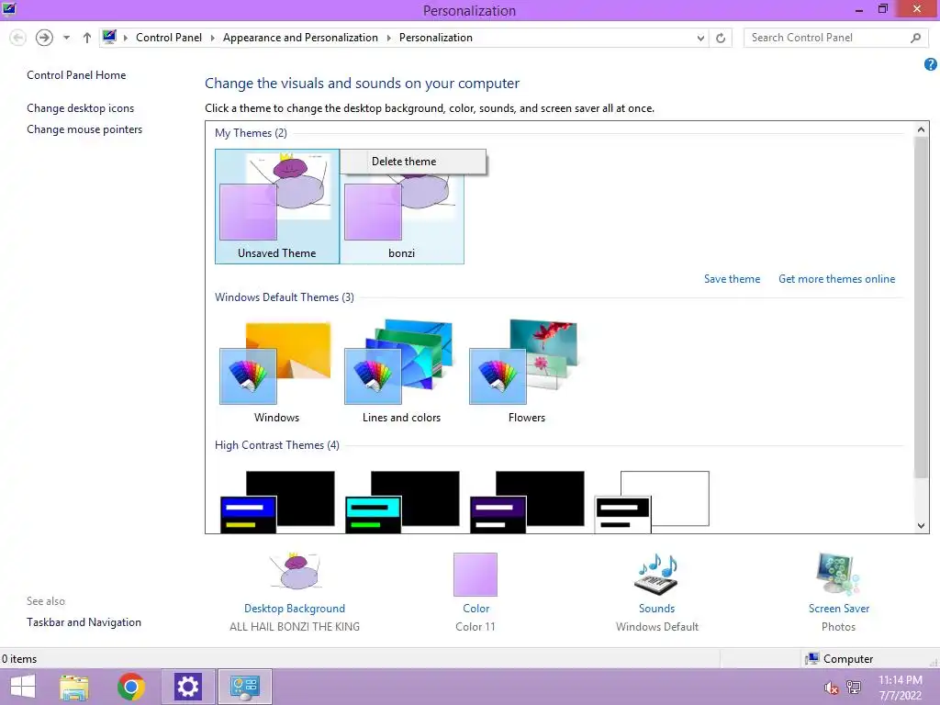940x705 pixels.
Task: Click the Personalization breadcrumb
Action: (x=436, y=37)
